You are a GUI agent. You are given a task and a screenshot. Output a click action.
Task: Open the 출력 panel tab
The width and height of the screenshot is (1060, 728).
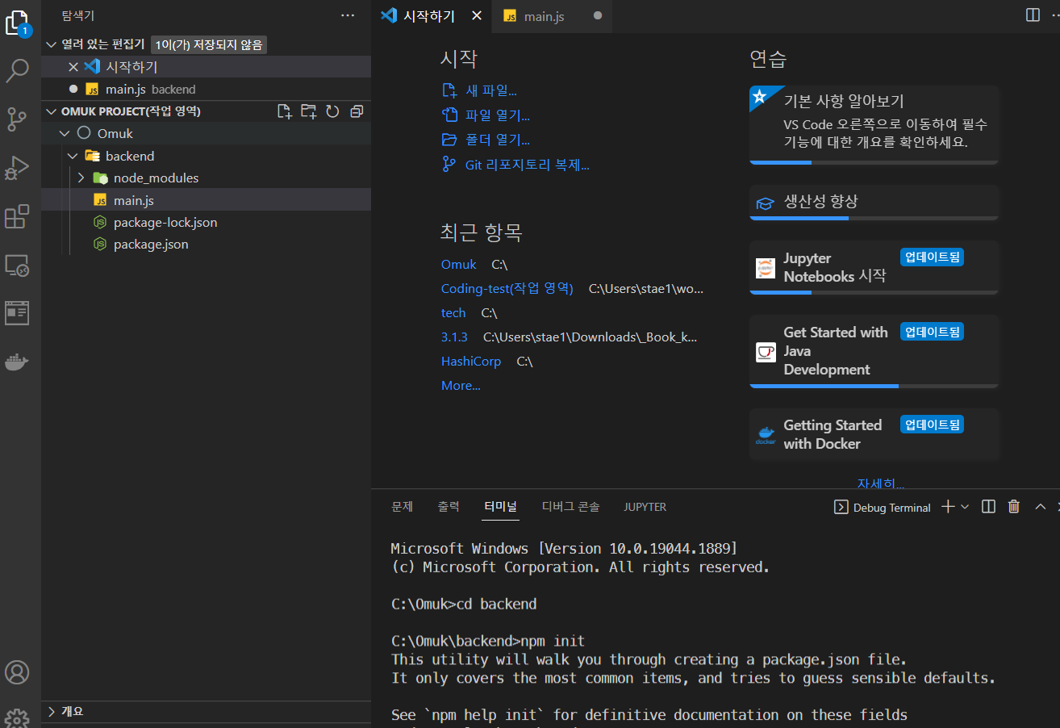tap(449, 507)
